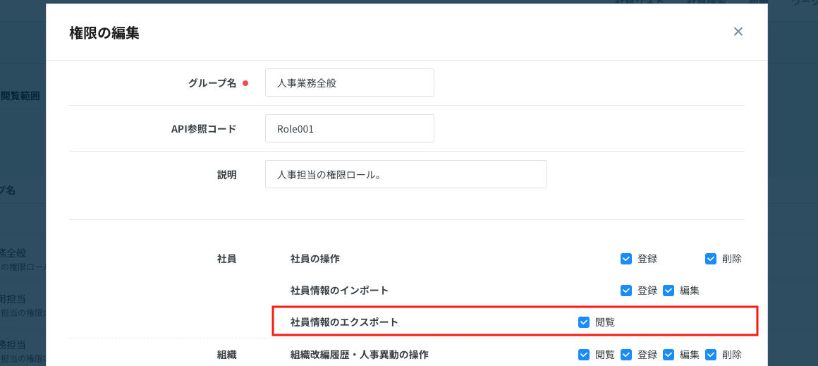
Task: Close the 権限の編集 dialog with the X
Action: tap(738, 32)
